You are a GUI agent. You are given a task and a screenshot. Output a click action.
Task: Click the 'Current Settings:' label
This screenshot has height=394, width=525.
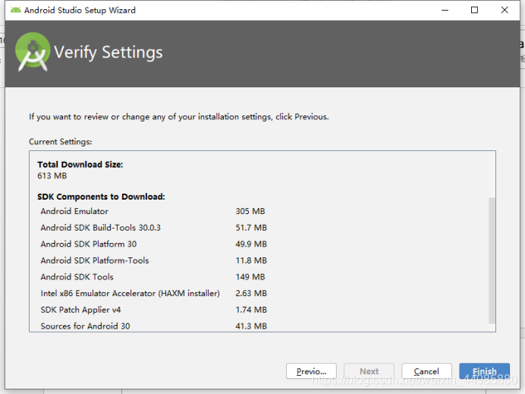(x=60, y=142)
